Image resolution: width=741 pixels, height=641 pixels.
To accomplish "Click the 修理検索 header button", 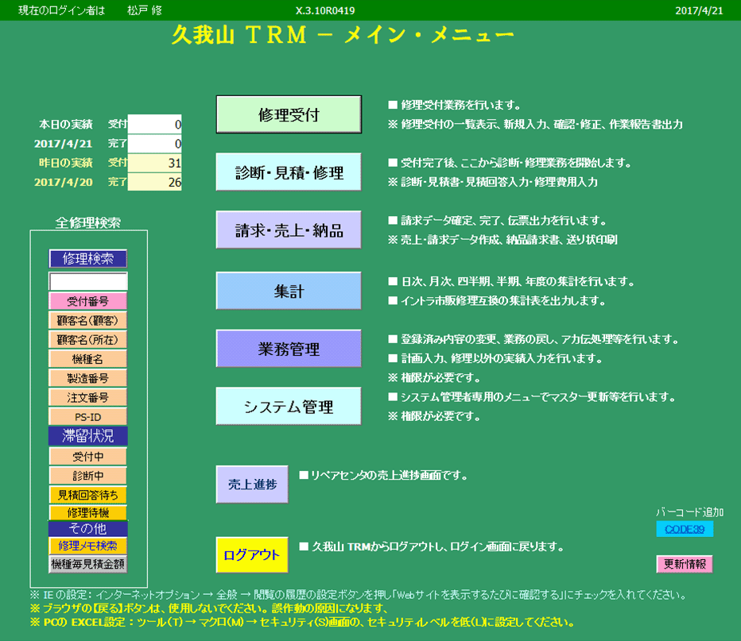I will coord(88,259).
